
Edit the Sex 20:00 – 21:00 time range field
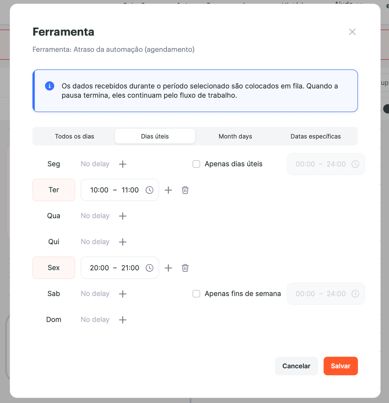120,268
